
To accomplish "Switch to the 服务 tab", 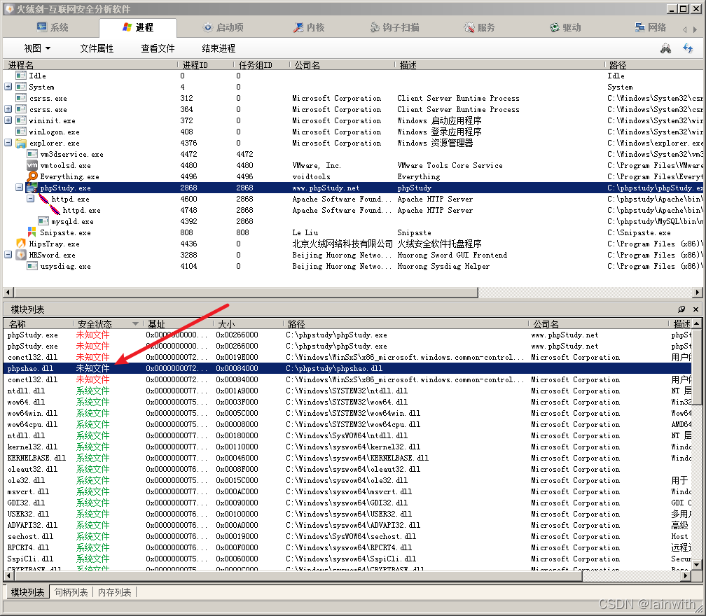I will click(480, 27).
